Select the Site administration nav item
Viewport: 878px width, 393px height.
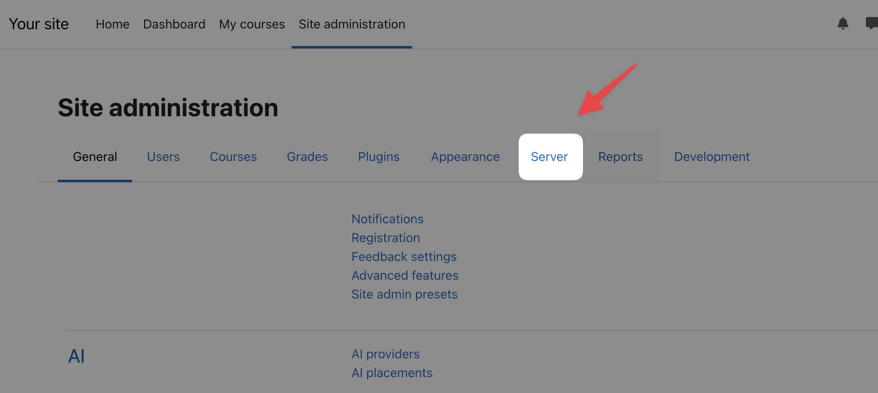click(352, 24)
